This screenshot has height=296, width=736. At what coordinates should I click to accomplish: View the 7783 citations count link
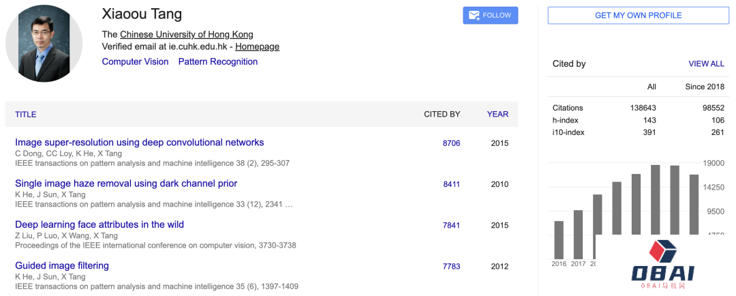coord(451,266)
